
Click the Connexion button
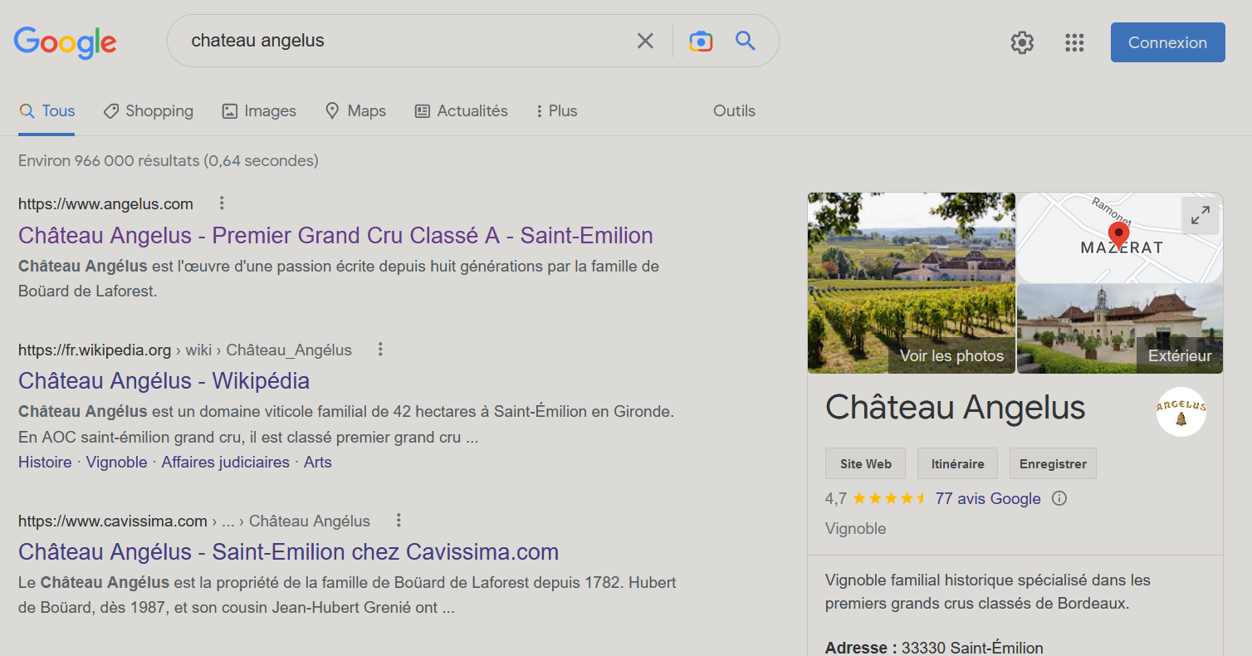click(1167, 42)
